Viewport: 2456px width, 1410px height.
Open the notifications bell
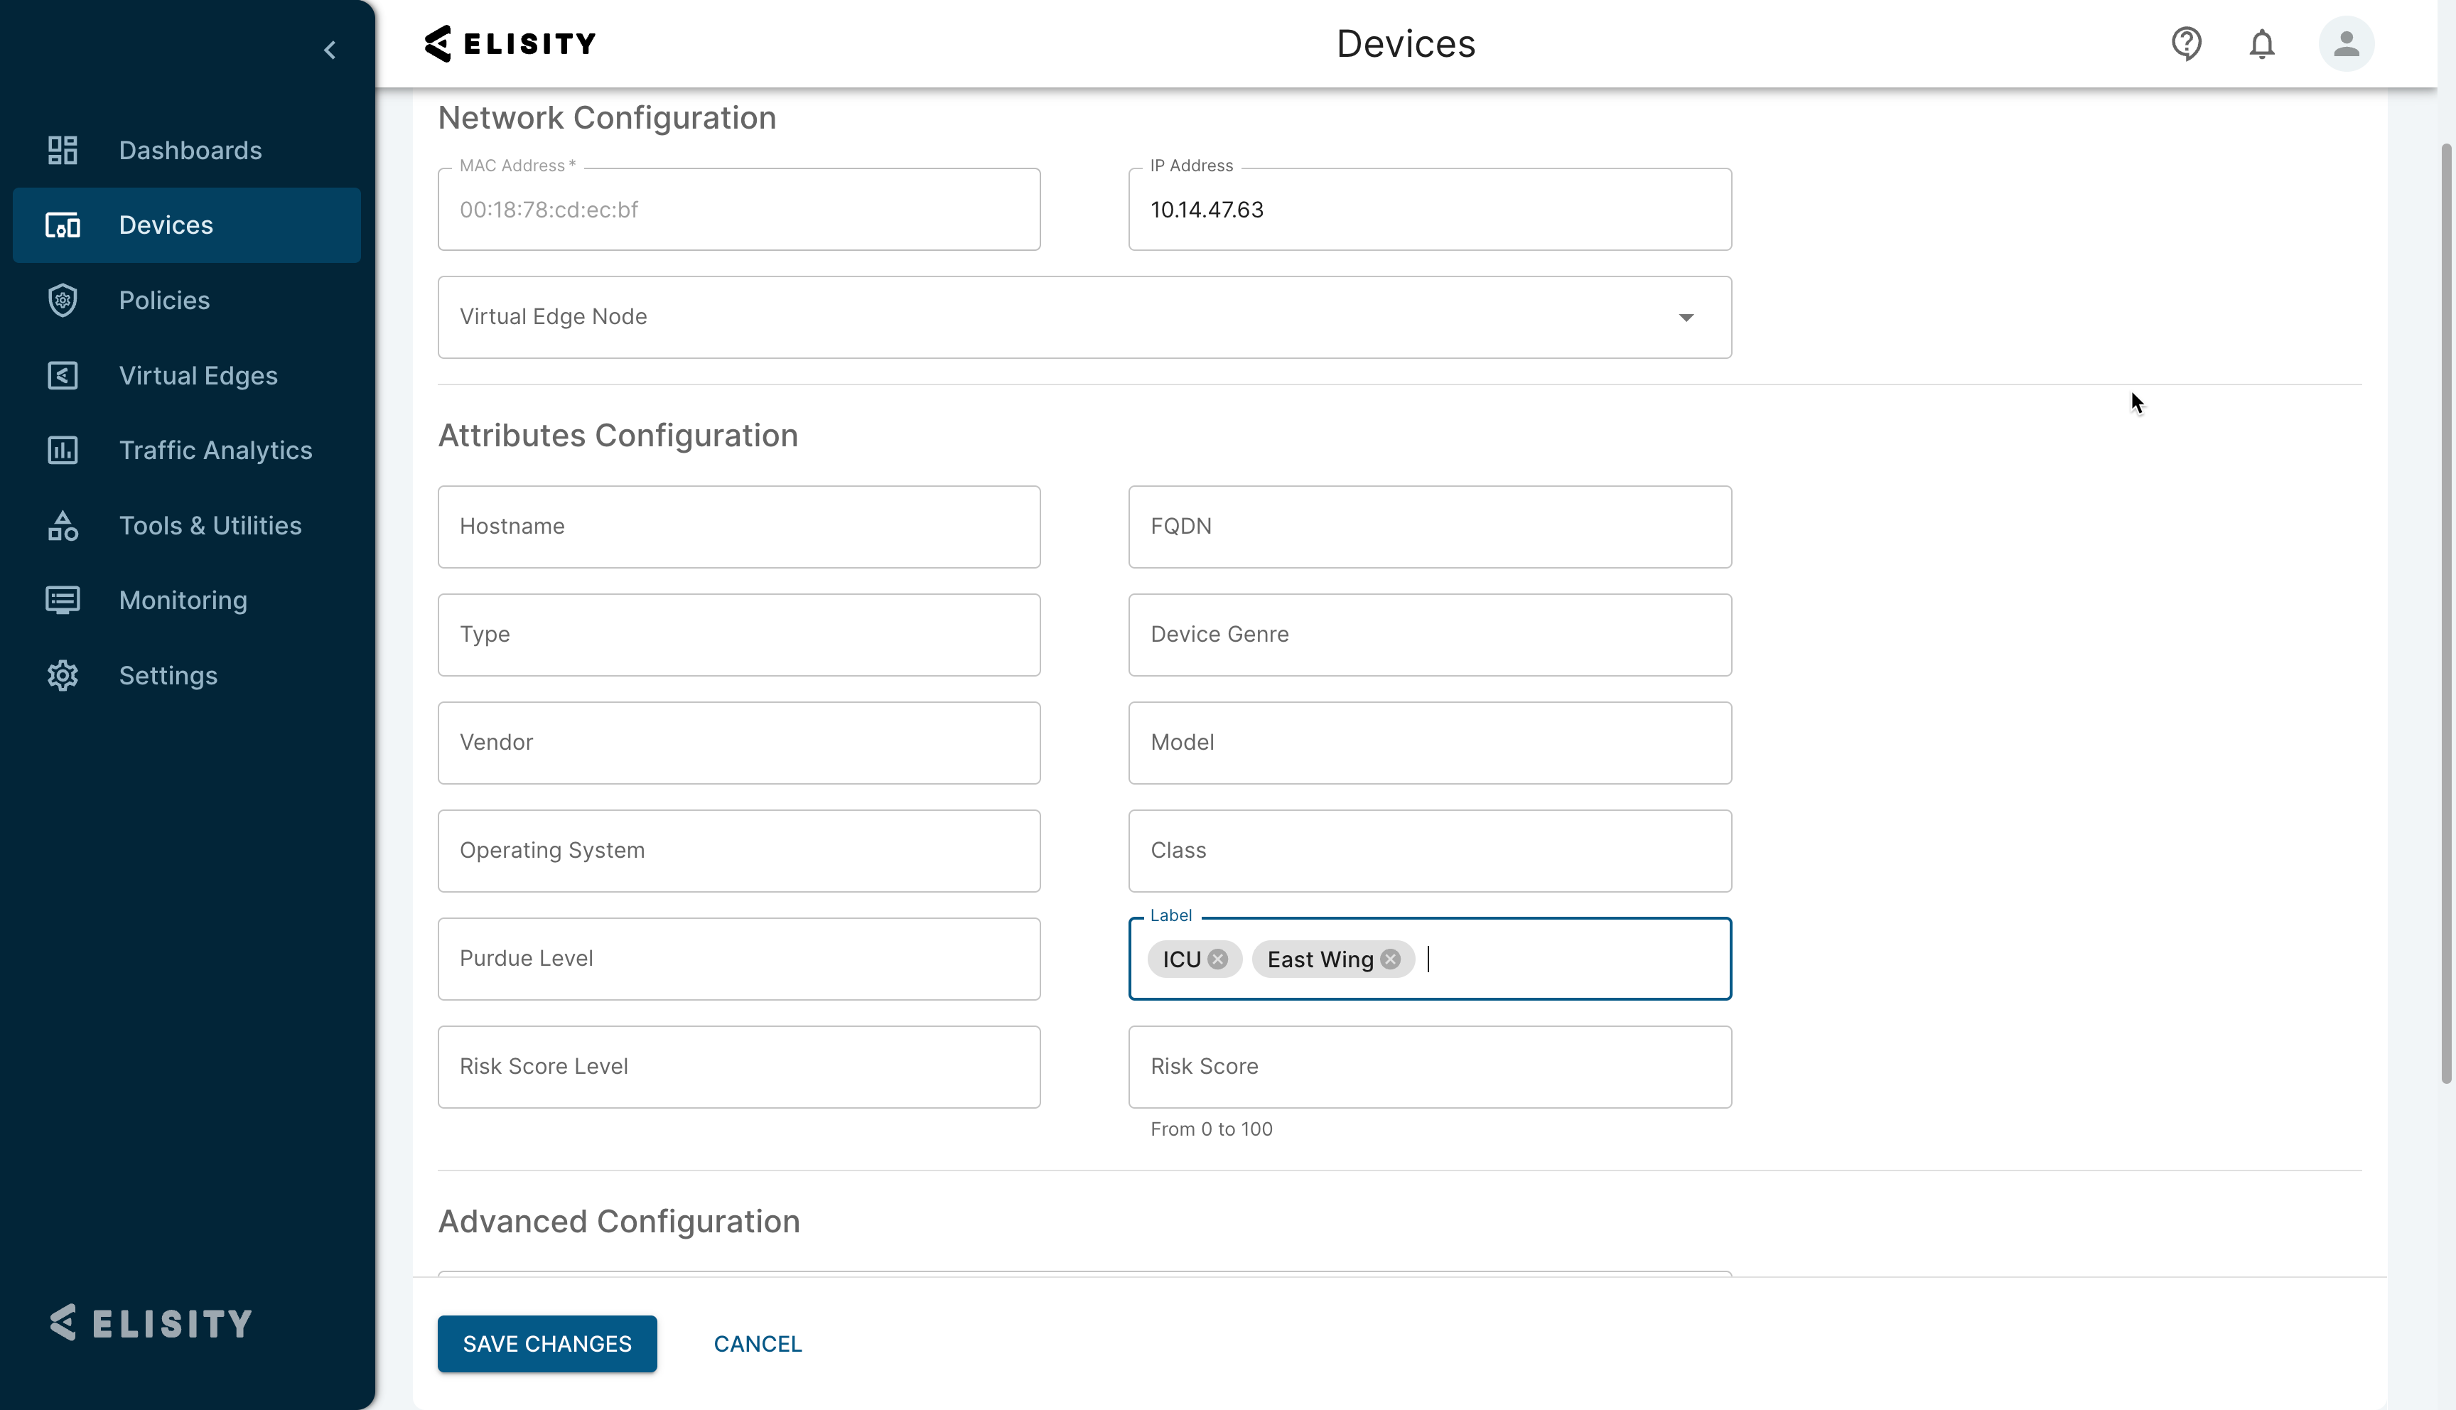click(x=2263, y=43)
